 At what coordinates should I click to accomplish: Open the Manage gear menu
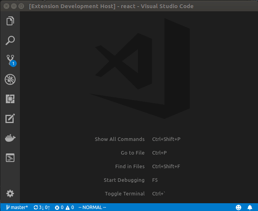(10, 193)
